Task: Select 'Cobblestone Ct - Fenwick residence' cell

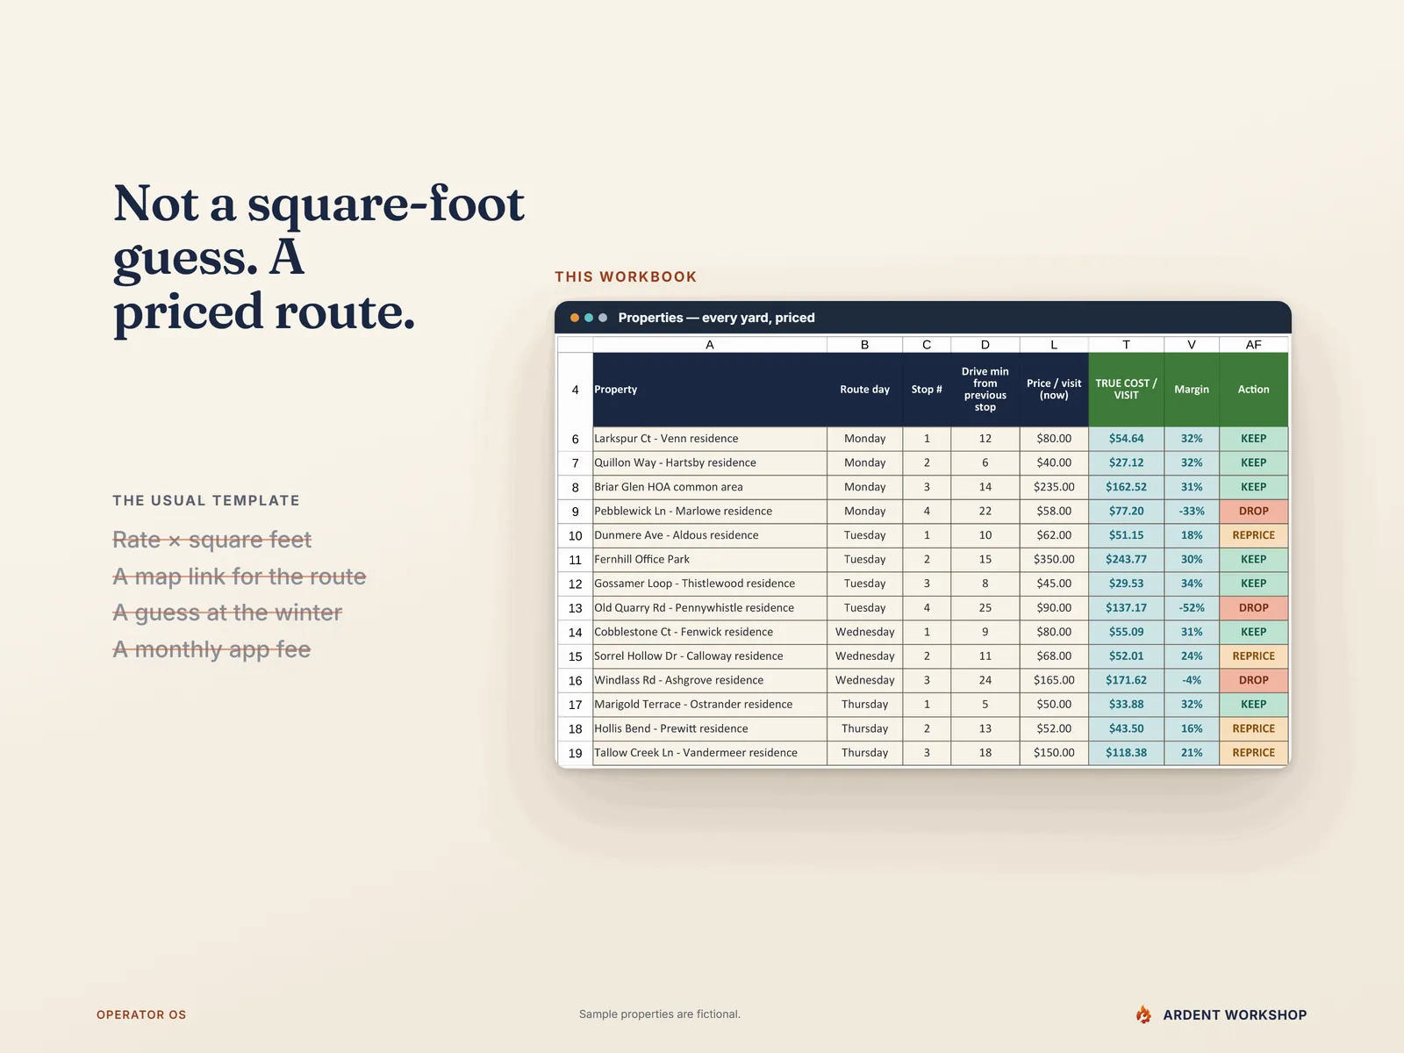Action: (x=710, y=632)
